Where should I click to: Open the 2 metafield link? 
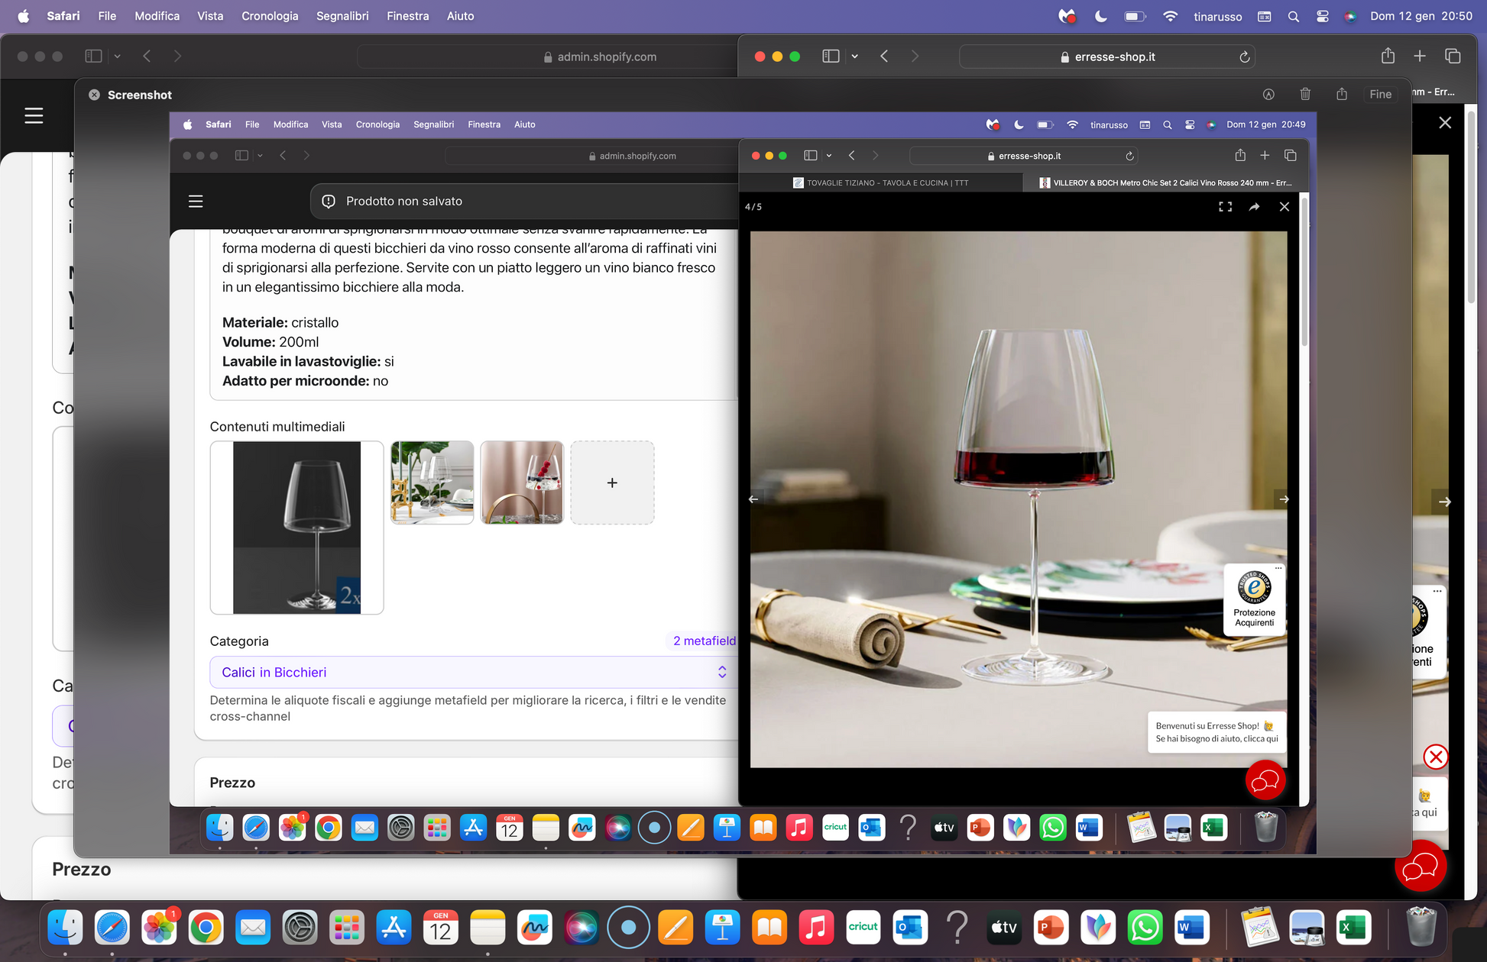click(704, 641)
